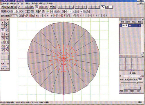Toggle the layer pencil edit icon
145x105 pixels.
click(x=126, y=26)
